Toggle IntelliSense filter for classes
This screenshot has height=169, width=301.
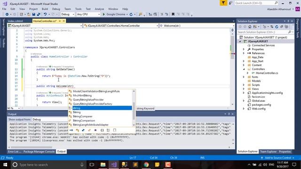coord(77,131)
